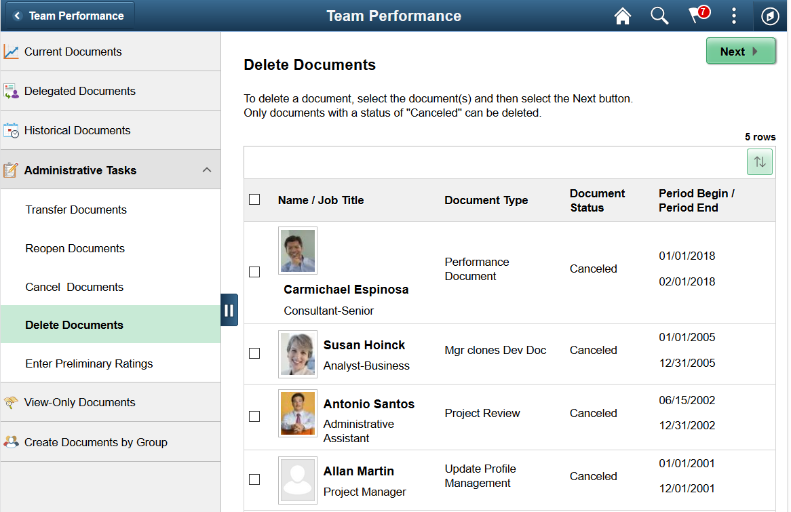
Task: Click the Period Begin / Period End header
Action: click(x=696, y=200)
